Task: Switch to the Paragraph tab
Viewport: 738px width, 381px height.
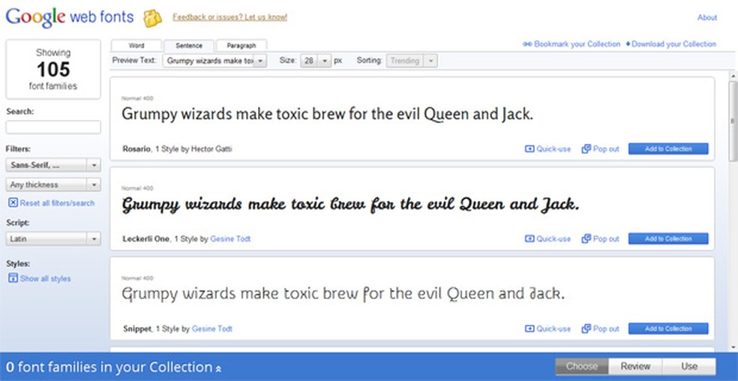Action: click(x=241, y=46)
